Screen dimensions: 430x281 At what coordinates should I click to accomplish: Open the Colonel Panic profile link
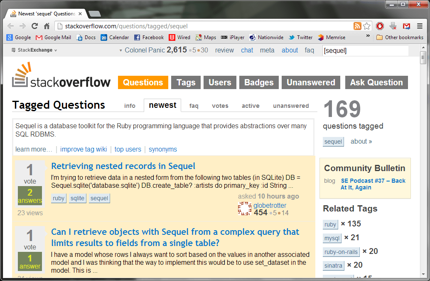[x=145, y=50]
